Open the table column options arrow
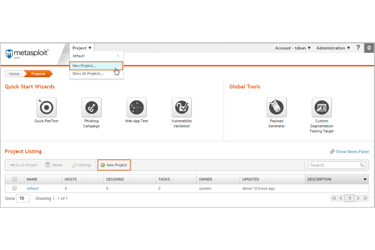Screen dimensions: 375x250 (x=365, y=179)
